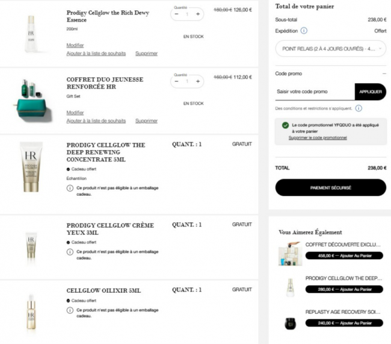Collapse the Code promo section
The width and height of the screenshot is (391, 344).
[384, 73]
